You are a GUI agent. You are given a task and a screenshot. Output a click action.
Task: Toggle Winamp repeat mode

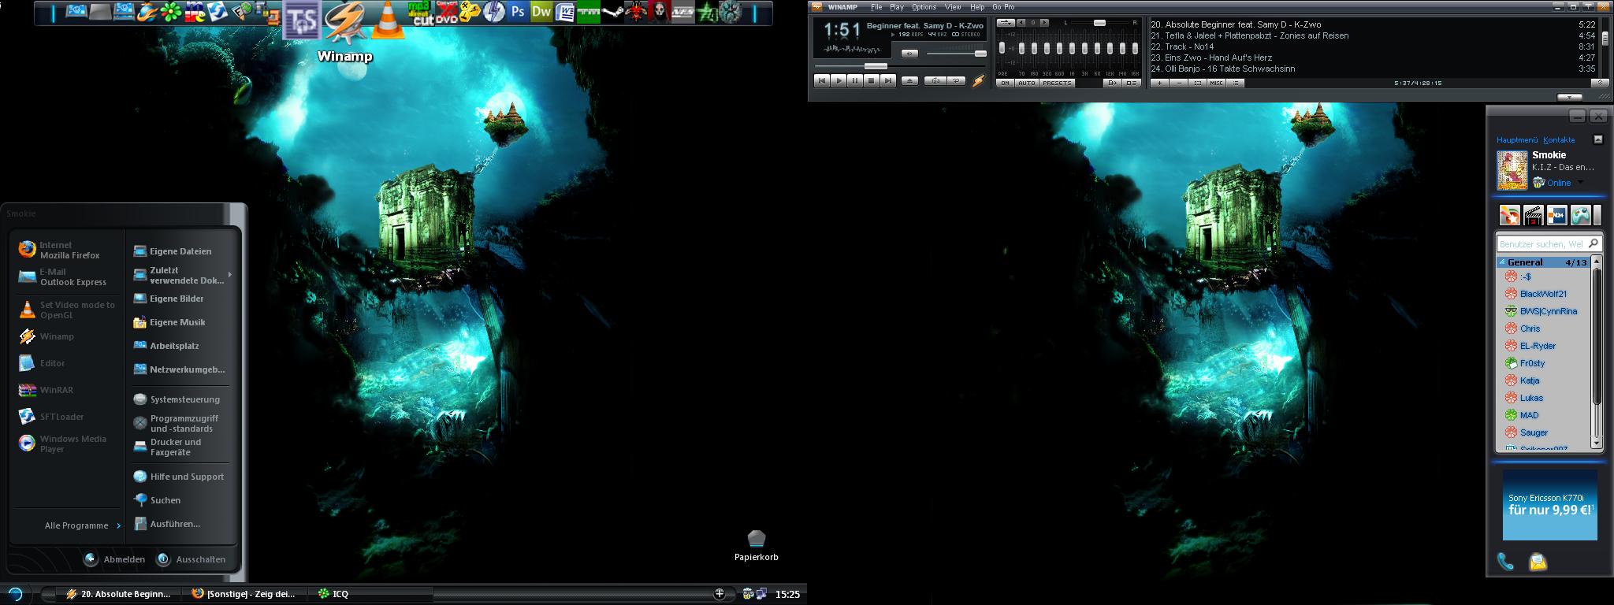click(x=956, y=80)
